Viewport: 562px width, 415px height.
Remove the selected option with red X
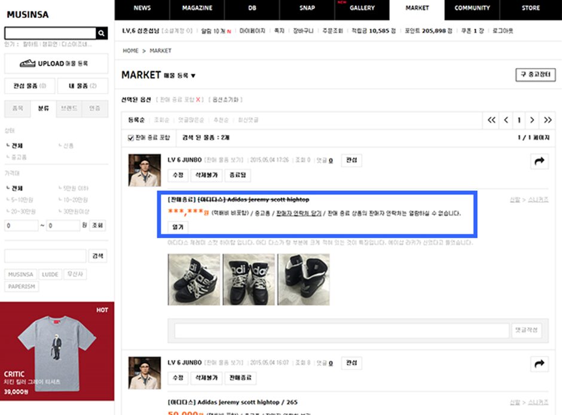(198, 100)
